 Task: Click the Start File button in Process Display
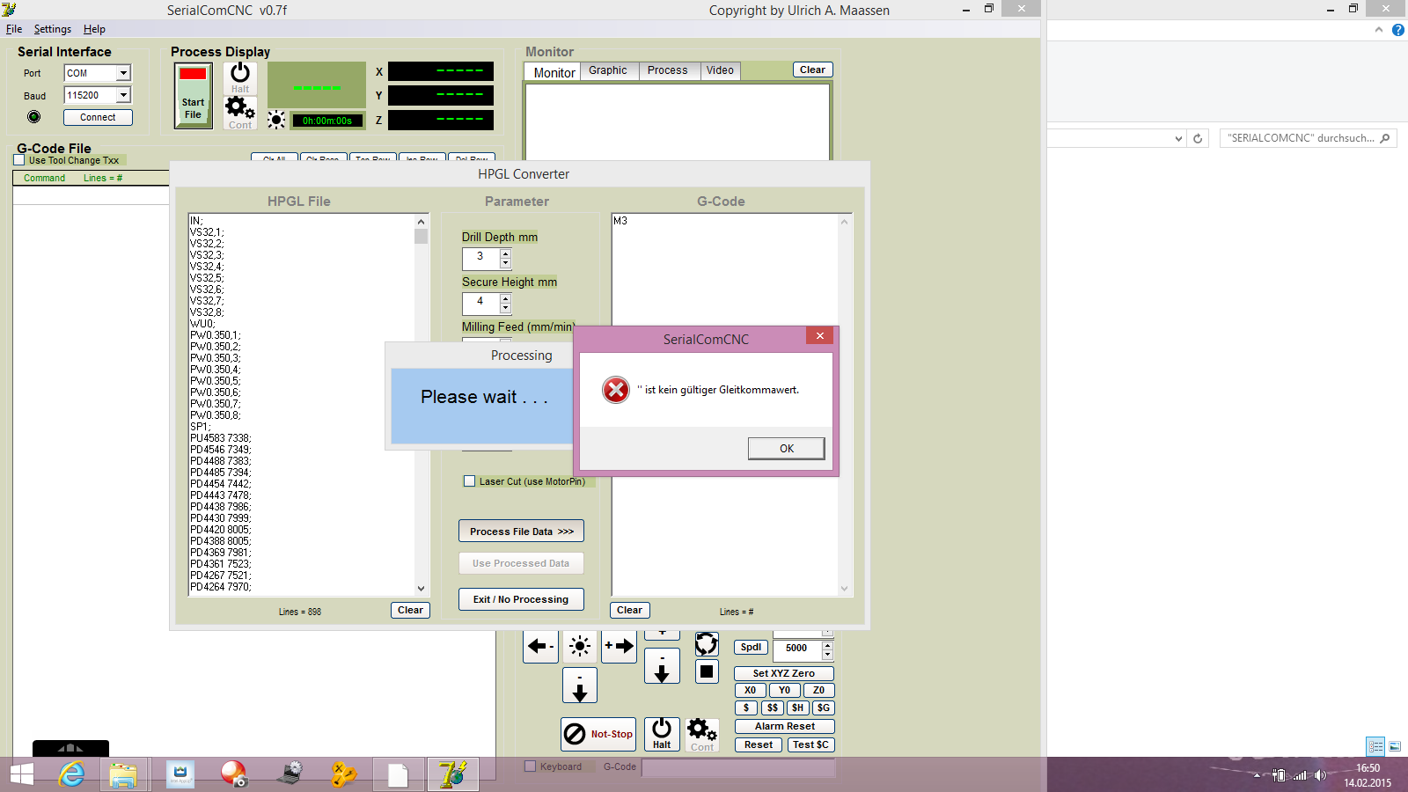[194, 96]
